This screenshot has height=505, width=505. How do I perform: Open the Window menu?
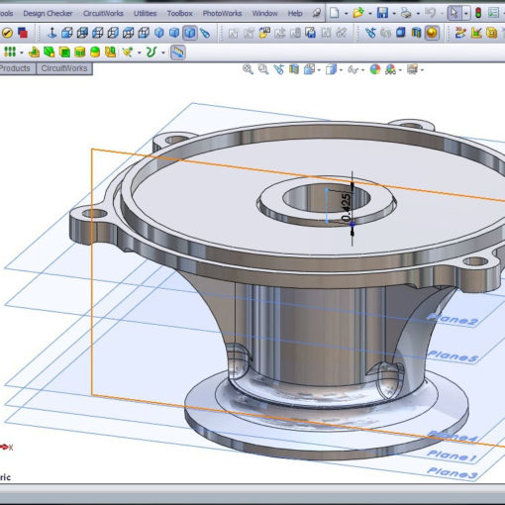tap(264, 13)
